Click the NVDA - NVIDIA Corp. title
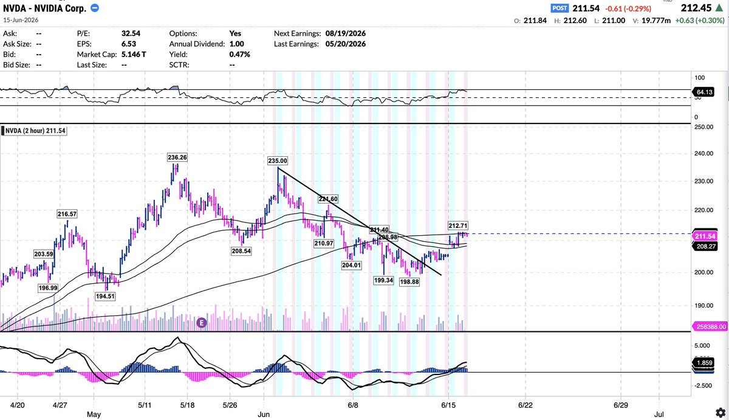729x420 pixels. click(44, 8)
